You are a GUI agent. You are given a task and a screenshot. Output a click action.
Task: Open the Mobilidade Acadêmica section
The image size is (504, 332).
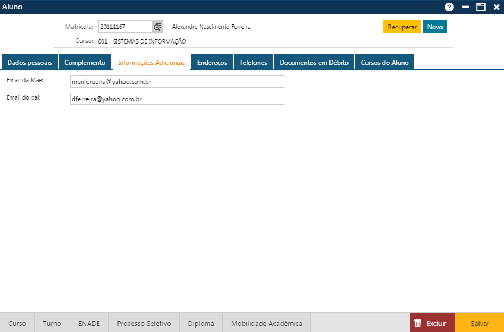tap(266, 323)
